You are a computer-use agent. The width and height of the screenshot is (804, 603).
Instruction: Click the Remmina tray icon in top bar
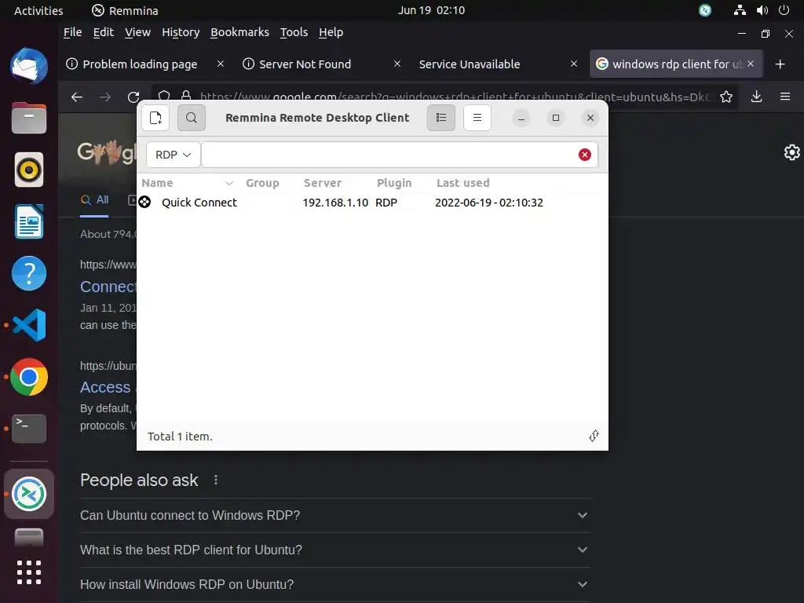point(705,10)
